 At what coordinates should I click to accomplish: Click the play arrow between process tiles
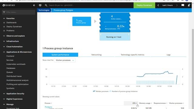click(x=95, y=21)
